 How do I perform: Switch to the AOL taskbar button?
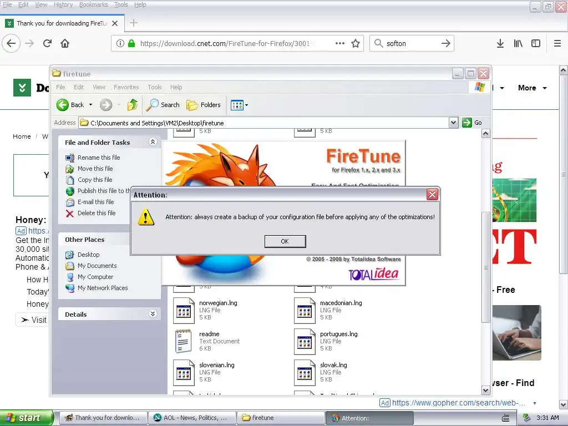(x=191, y=418)
